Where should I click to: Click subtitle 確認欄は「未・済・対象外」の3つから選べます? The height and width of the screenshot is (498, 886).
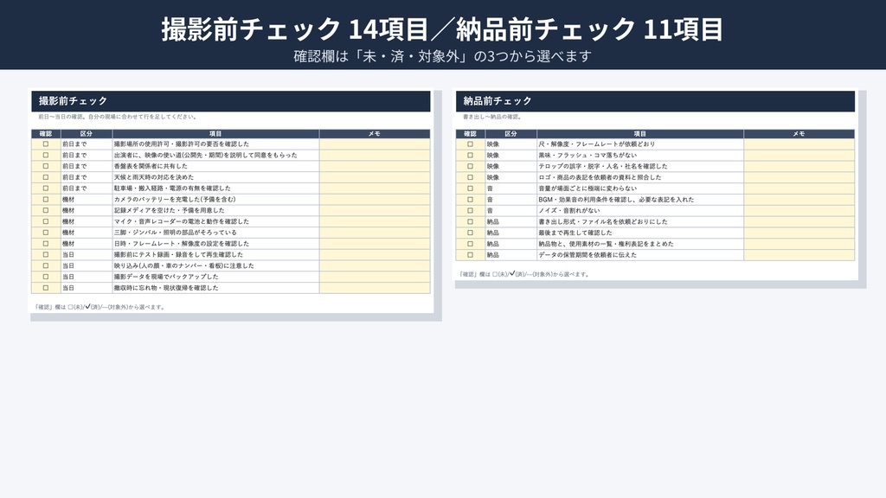click(x=442, y=56)
